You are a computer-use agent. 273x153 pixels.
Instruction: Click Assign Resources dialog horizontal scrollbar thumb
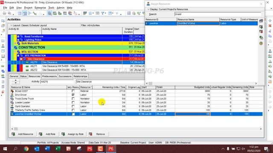pyautogui.click(x=151, y=83)
